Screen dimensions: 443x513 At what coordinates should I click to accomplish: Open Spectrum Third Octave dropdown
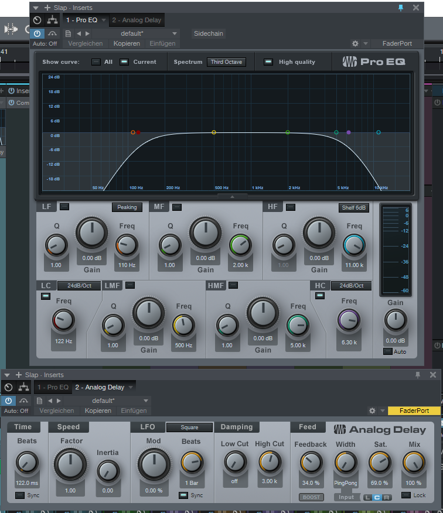coord(226,62)
